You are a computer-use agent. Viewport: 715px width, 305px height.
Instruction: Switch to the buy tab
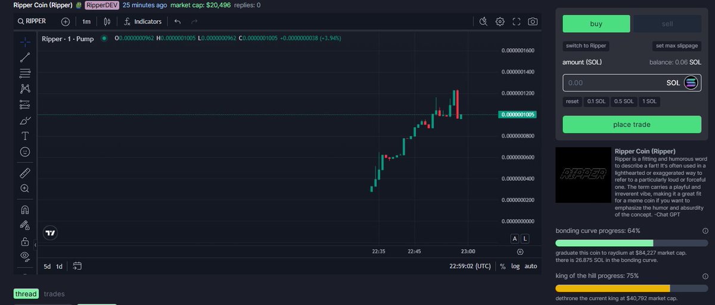(596, 24)
